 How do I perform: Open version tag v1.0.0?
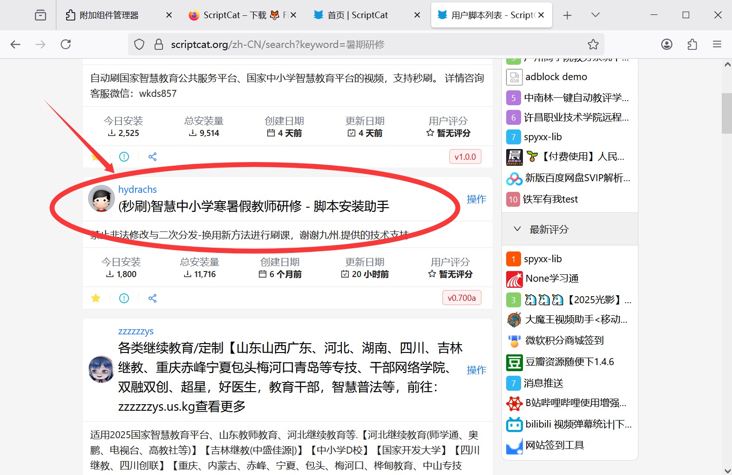(x=465, y=157)
